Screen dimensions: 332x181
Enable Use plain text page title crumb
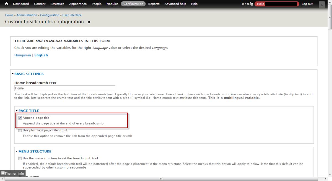pos(20,130)
